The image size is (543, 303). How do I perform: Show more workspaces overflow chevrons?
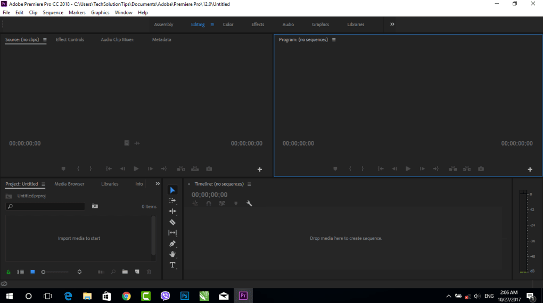[392, 24]
